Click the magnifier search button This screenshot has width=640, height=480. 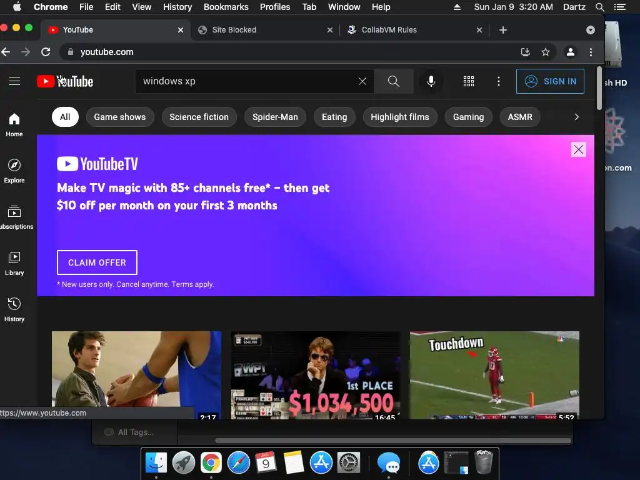(x=394, y=81)
